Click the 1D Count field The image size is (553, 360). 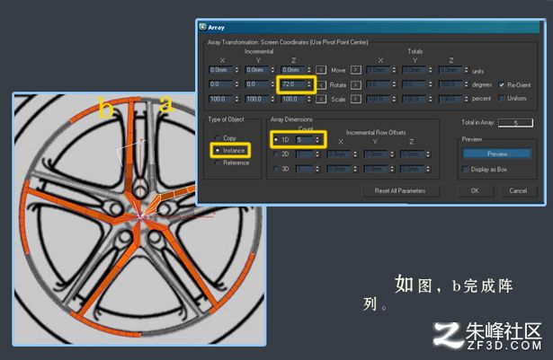pyautogui.click(x=305, y=140)
